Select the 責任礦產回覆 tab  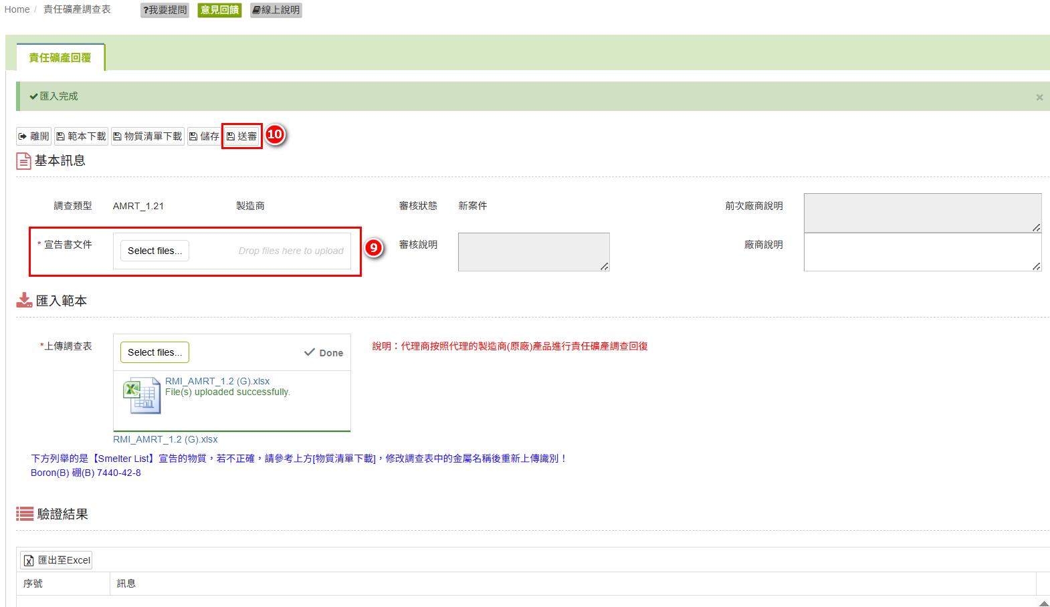[x=60, y=58]
